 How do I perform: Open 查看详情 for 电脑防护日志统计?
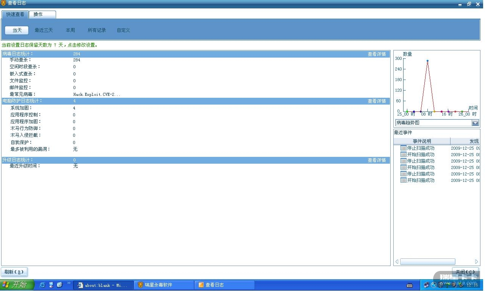point(377,101)
